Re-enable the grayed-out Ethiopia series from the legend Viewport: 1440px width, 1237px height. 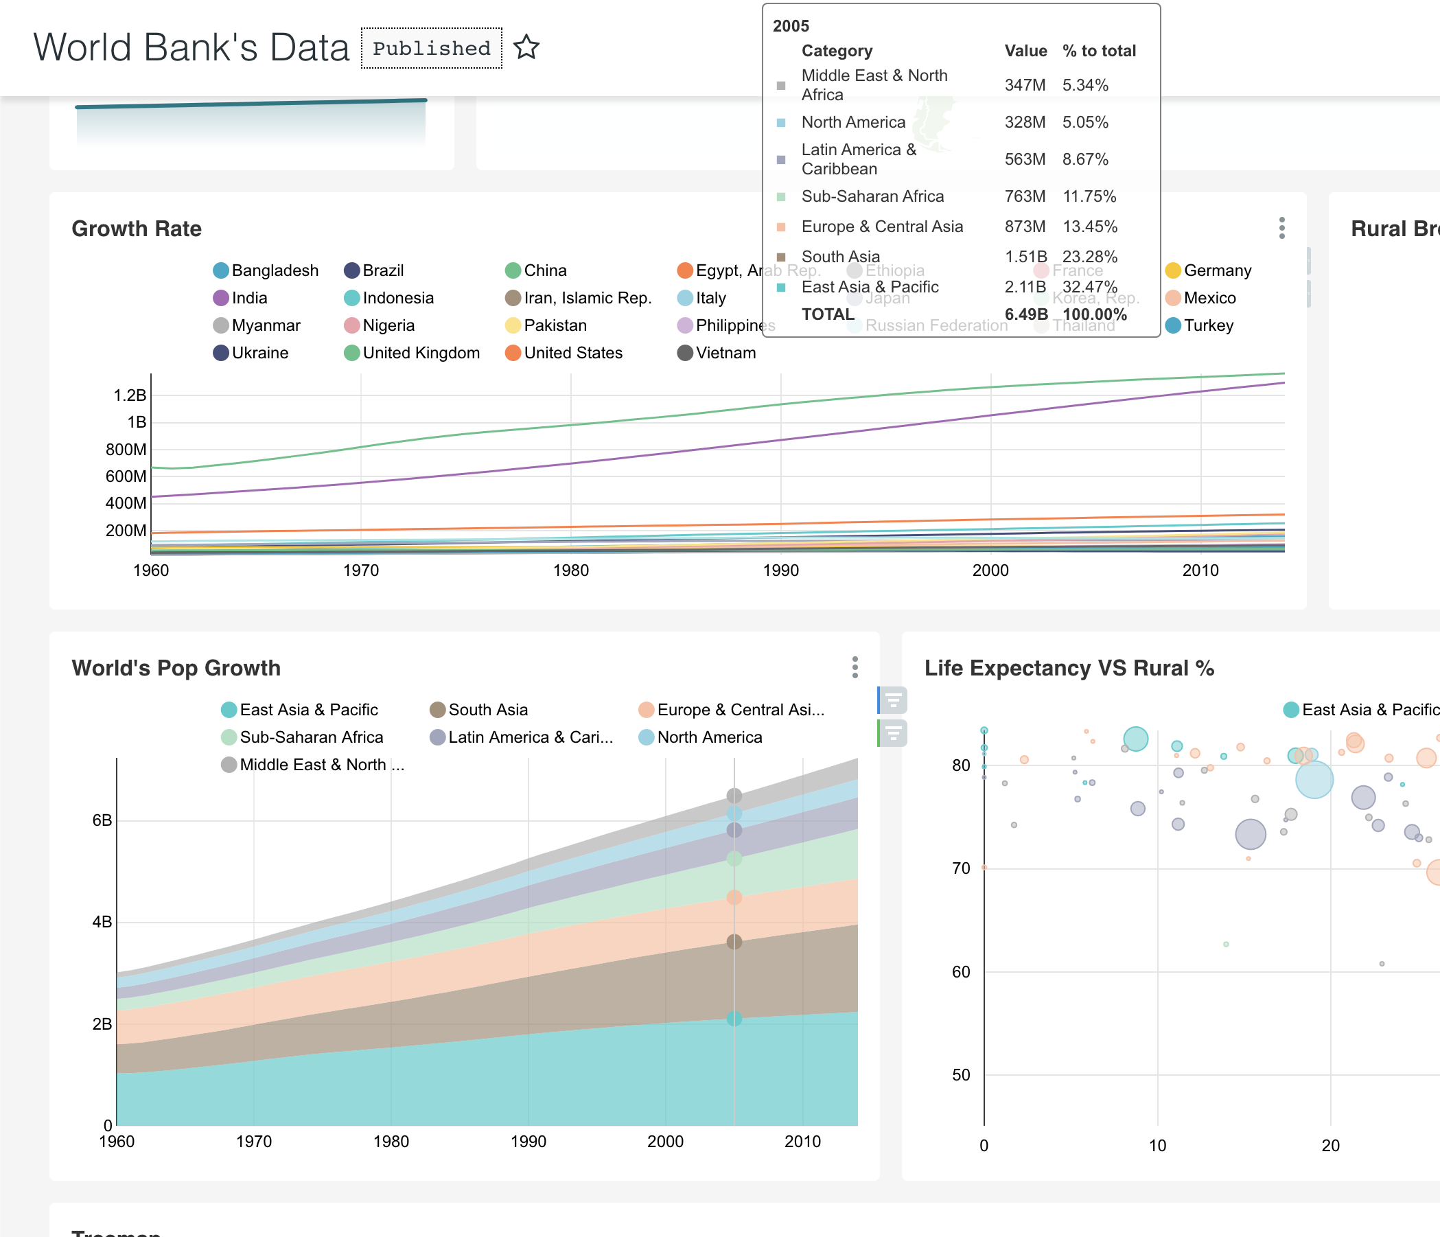point(855,270)
